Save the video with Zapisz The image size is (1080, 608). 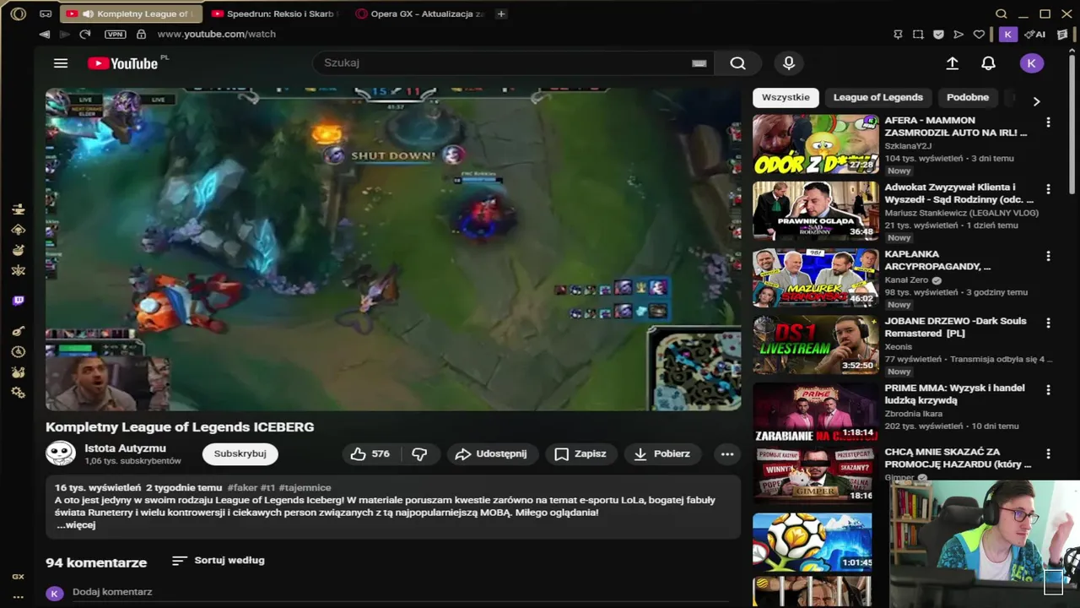click(x=580, y=453)
